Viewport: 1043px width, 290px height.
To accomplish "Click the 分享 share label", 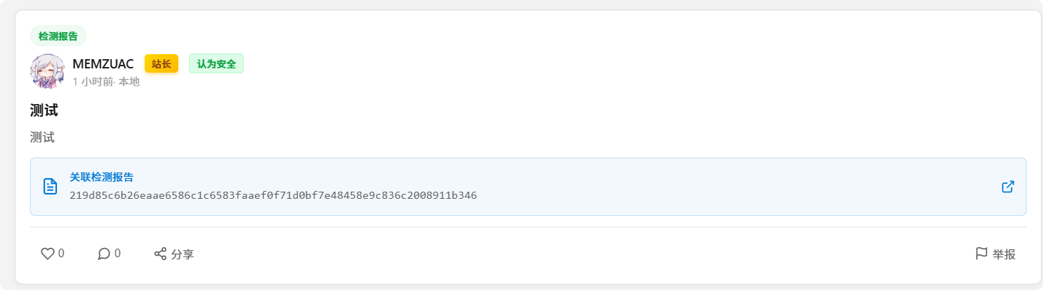I will tap(183, 254).
